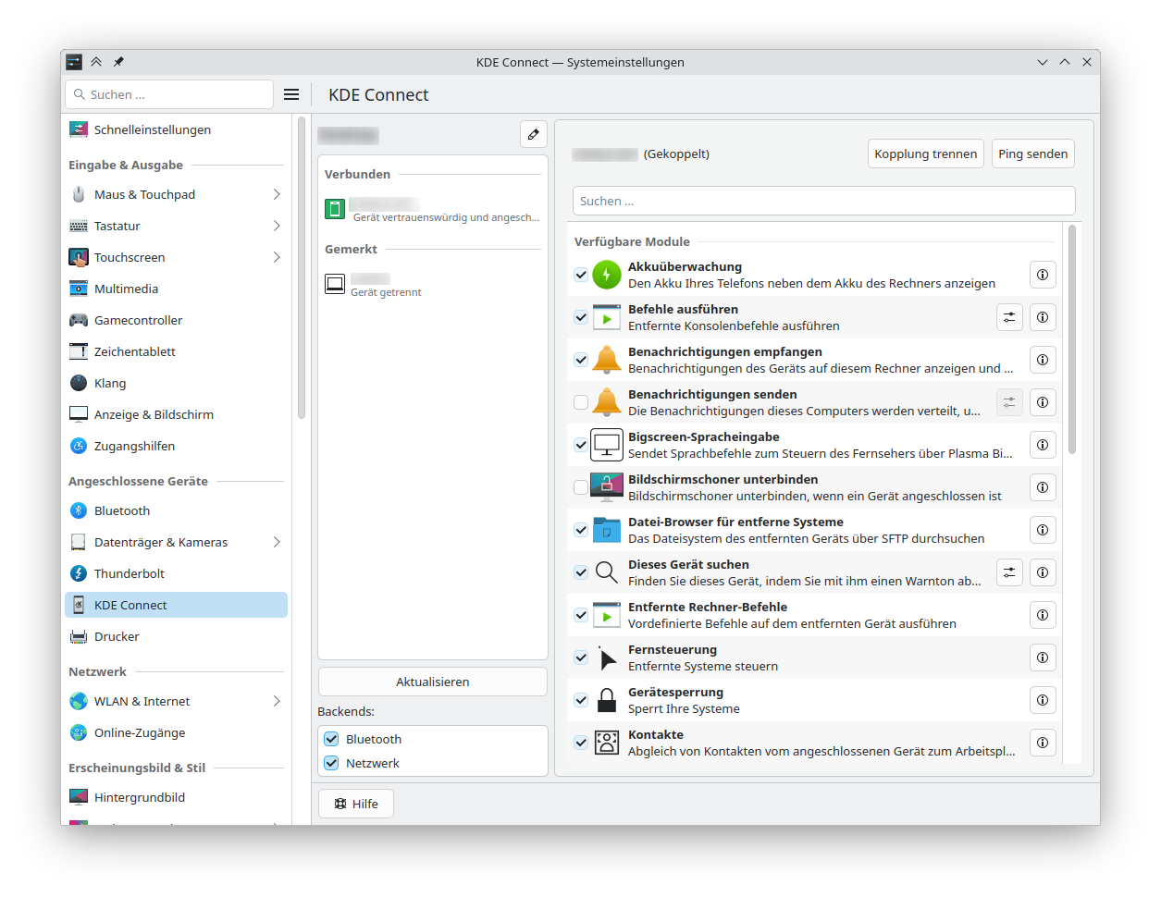Open configure icon for Dieses Gerät suchen

coord(1009,572)
